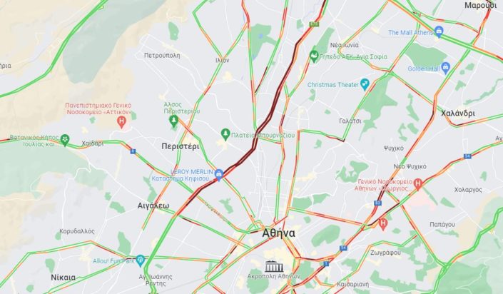The height and width of the screenshot is (294, 503).
Task: Click the Ζωγράφου neighborhood label
Action: tap(385, 253)
